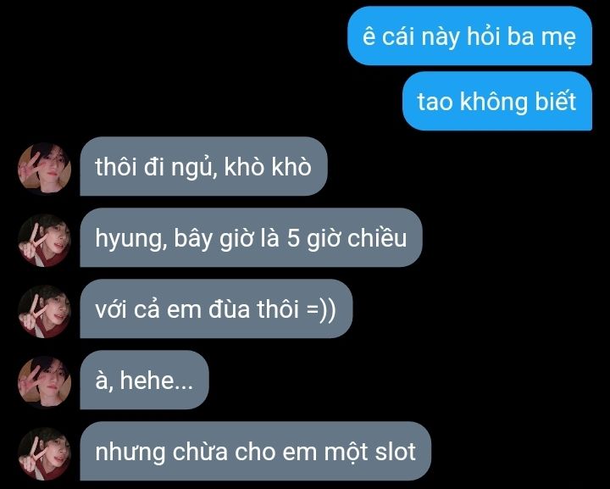Tap avatar beside 'nhưng chừa cho em' message
Viewport: 610px width, 489px height.
pyautogui.click(x=45, y=453)
